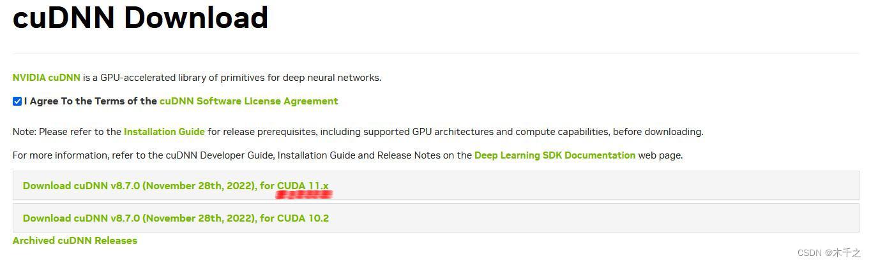871x263 pixels.
Task: Click the red scribble under CUDA 11.x
Action: pyautogui.click(x=304, y=194)
